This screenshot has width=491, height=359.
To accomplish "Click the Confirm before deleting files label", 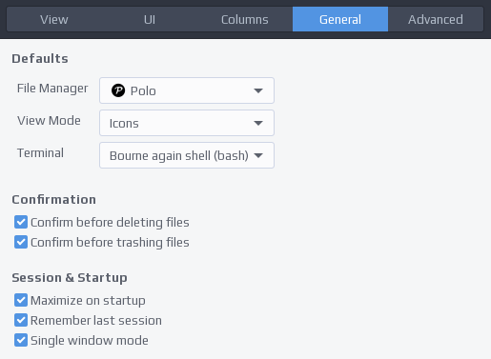I will pyautogui.click(x=110, y=222).
